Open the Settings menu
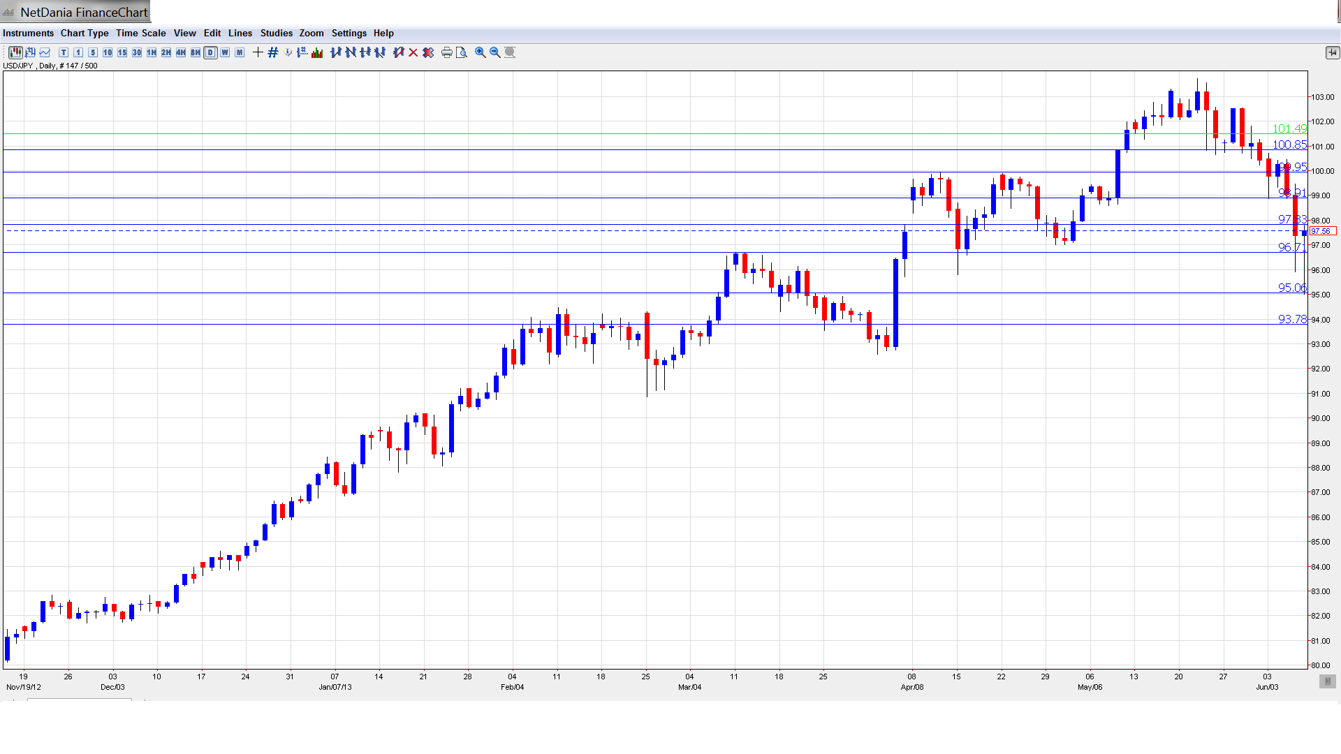 [x=349, y=33]
